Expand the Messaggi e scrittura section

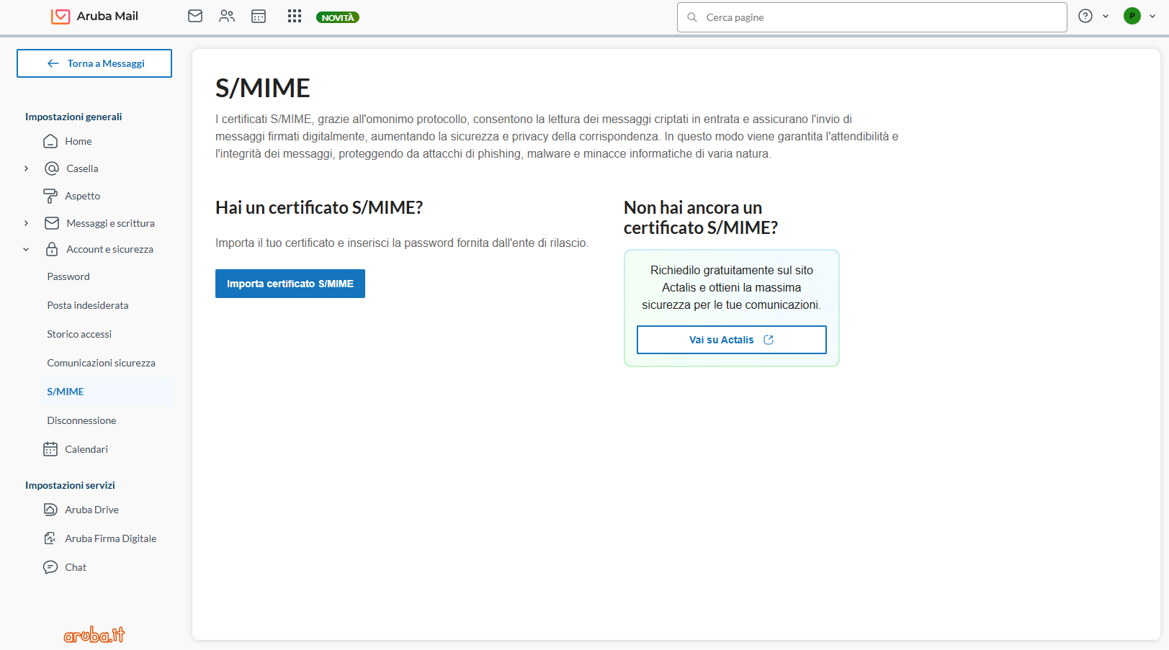coord(27,223)
